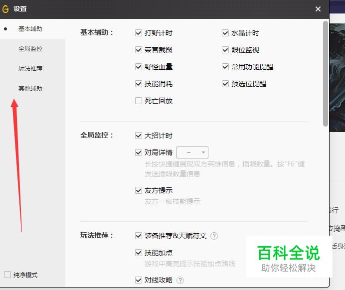Screen dimensions: 345x290
Task: Click the yellow G app logo icon
Action: click(5, 9)
